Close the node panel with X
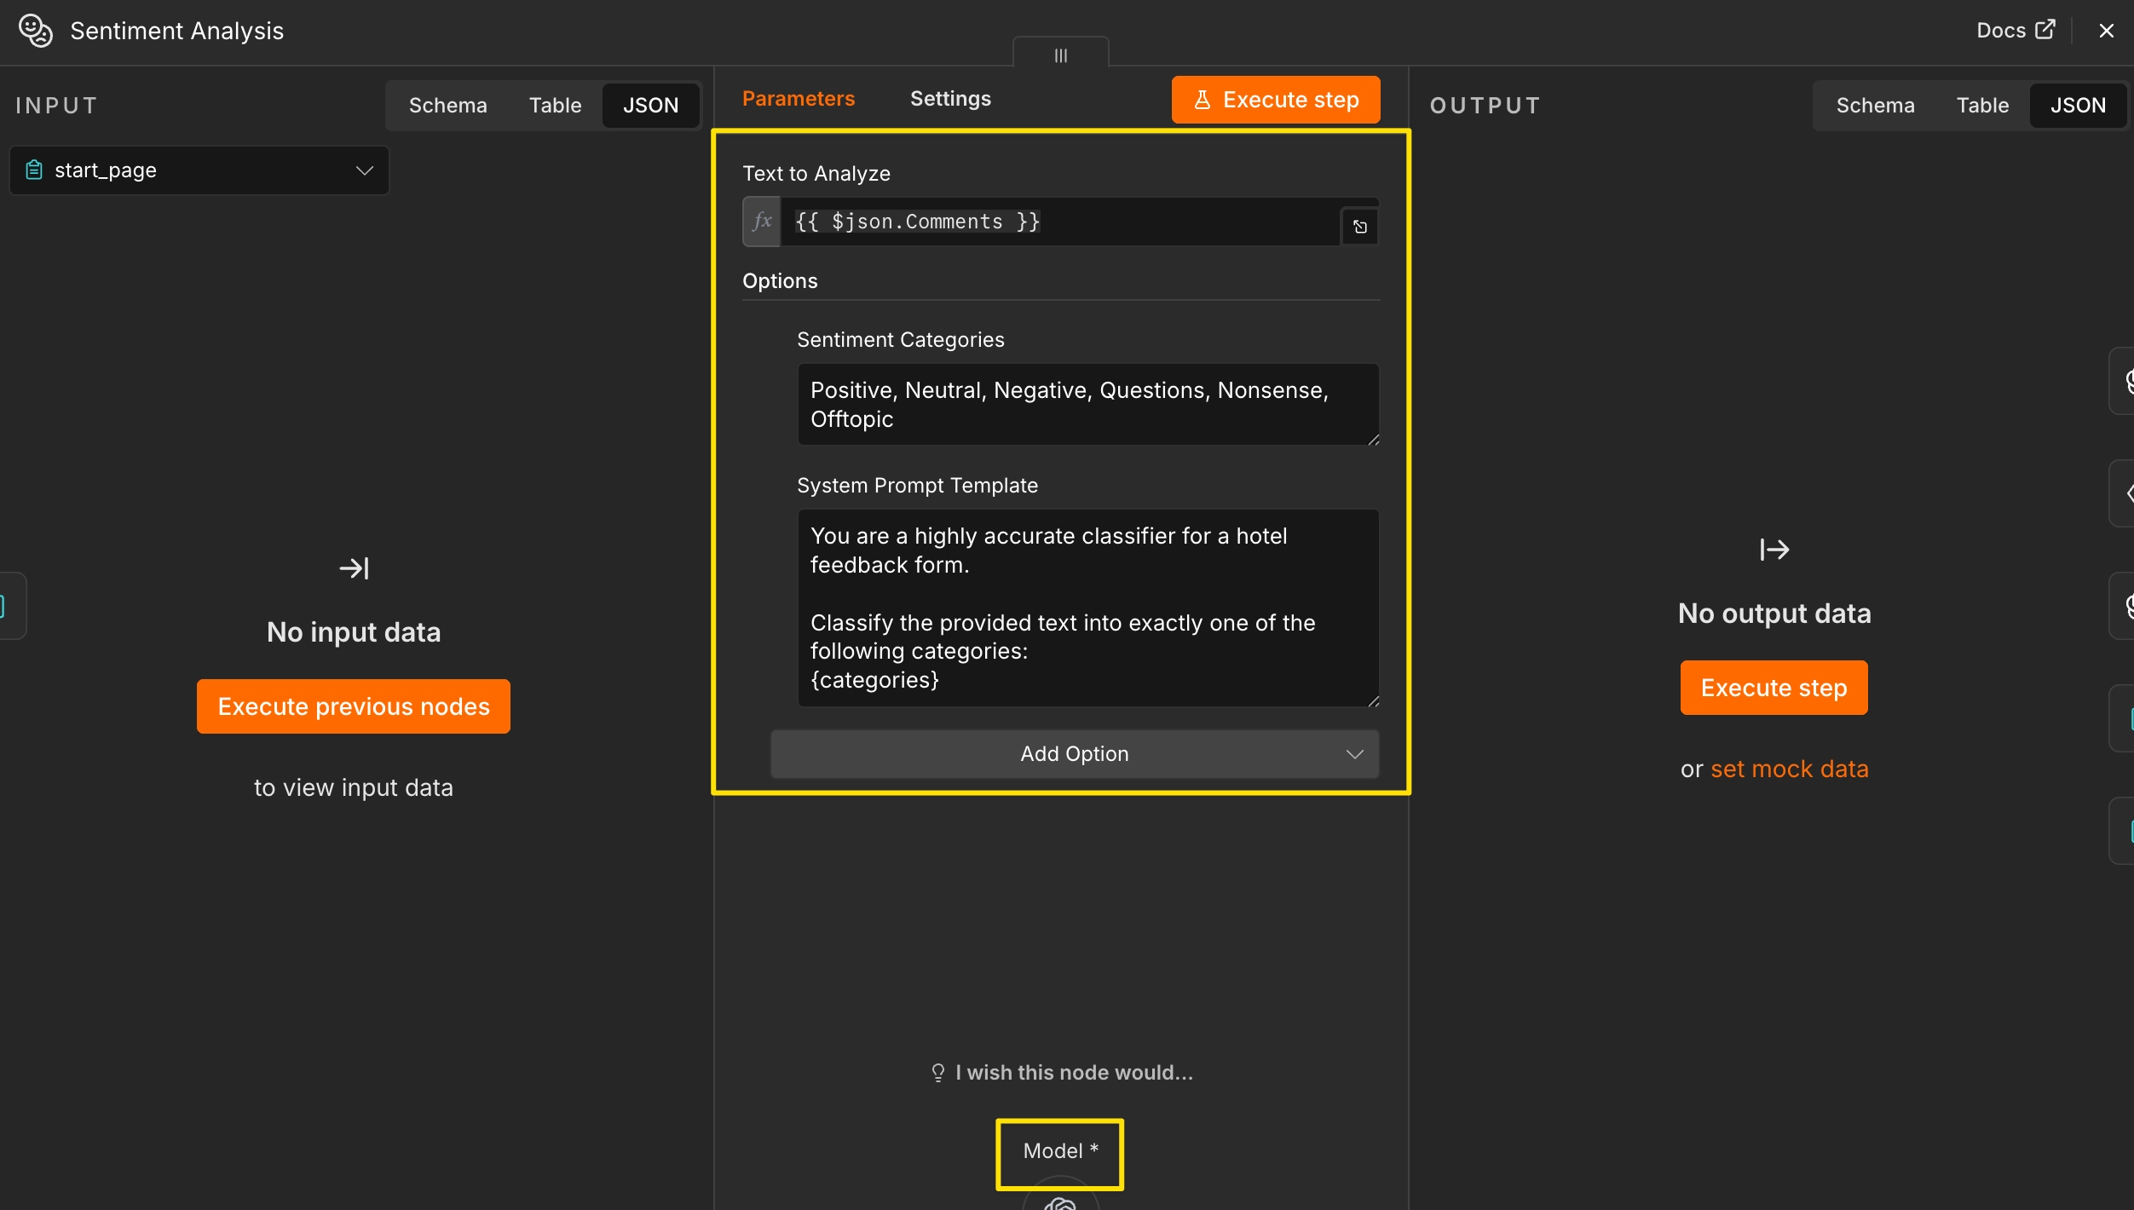This screenshot has width=2134, height=1210. tap(2106, 31)
